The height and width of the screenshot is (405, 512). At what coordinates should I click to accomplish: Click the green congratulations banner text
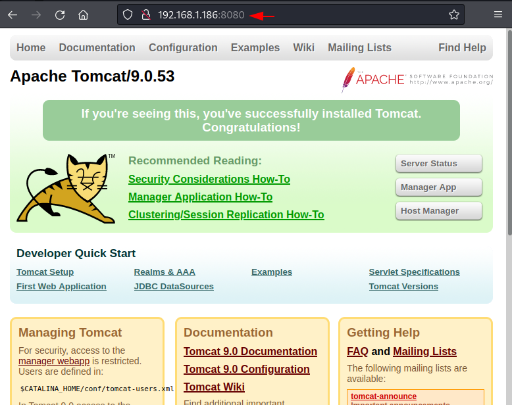251,120
